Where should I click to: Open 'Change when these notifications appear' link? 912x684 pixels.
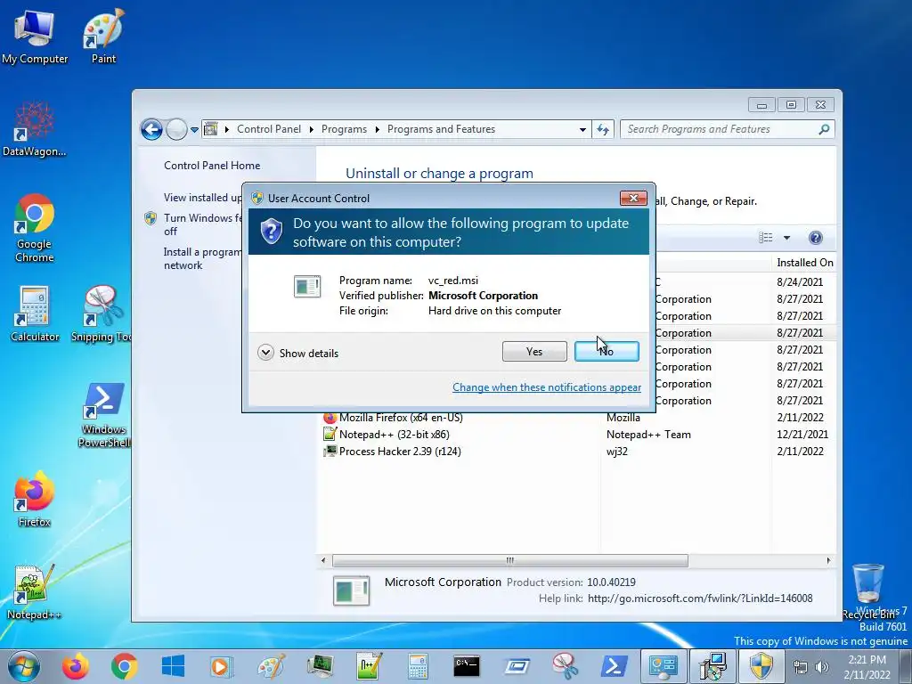click(x=547, y=387)
